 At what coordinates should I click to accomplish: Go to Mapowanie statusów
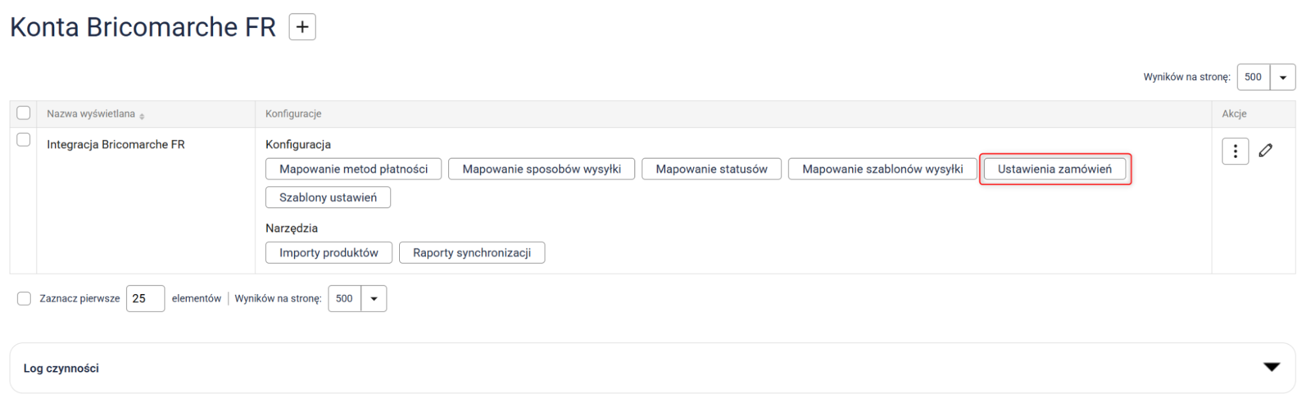tap(711, 169)
